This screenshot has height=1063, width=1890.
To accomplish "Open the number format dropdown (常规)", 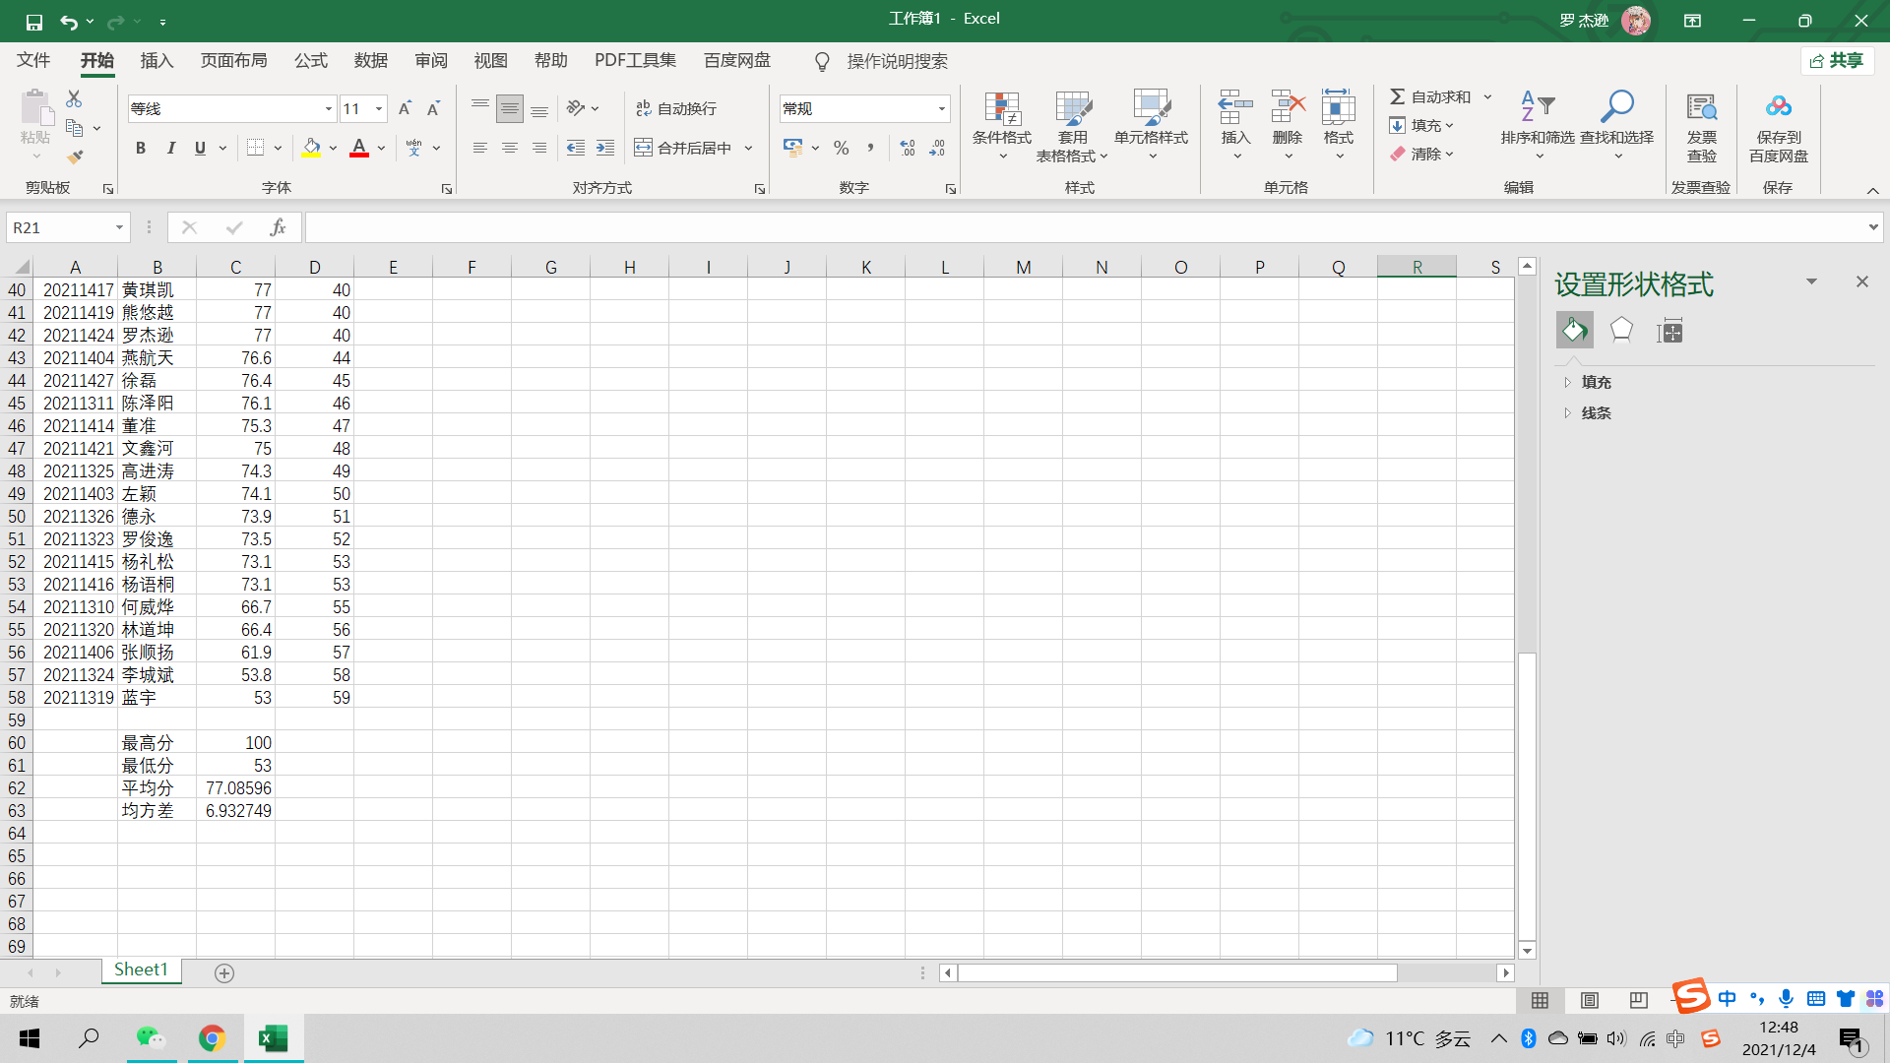I will click(942, 108).
